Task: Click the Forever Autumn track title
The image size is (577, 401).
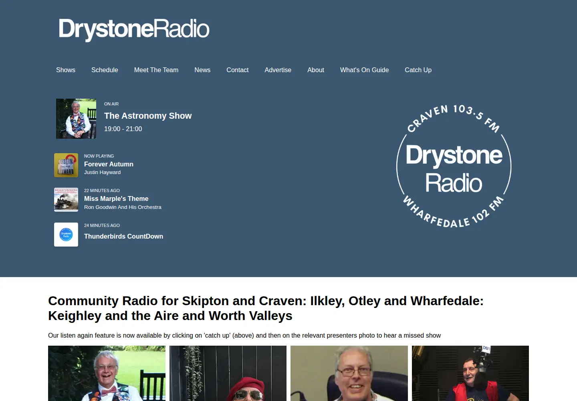Action: pyautogui.click(x=109, y=164)
